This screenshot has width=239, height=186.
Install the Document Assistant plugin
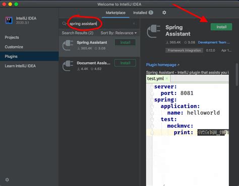pyautogui.click(x=125, y=63)
